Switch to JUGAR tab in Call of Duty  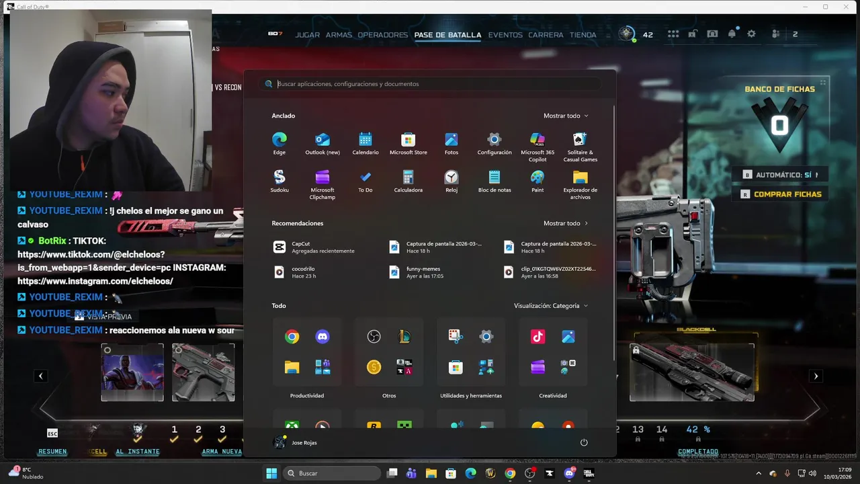(308, 35)
